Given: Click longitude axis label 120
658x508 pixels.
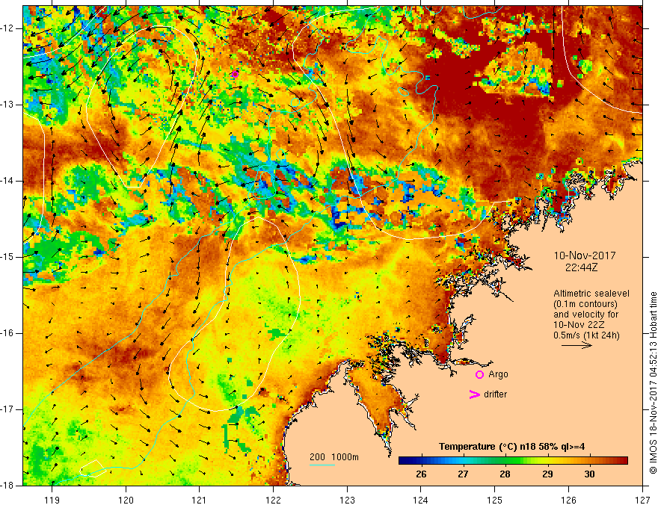Looking at the screenshot, I should [126, 500].
